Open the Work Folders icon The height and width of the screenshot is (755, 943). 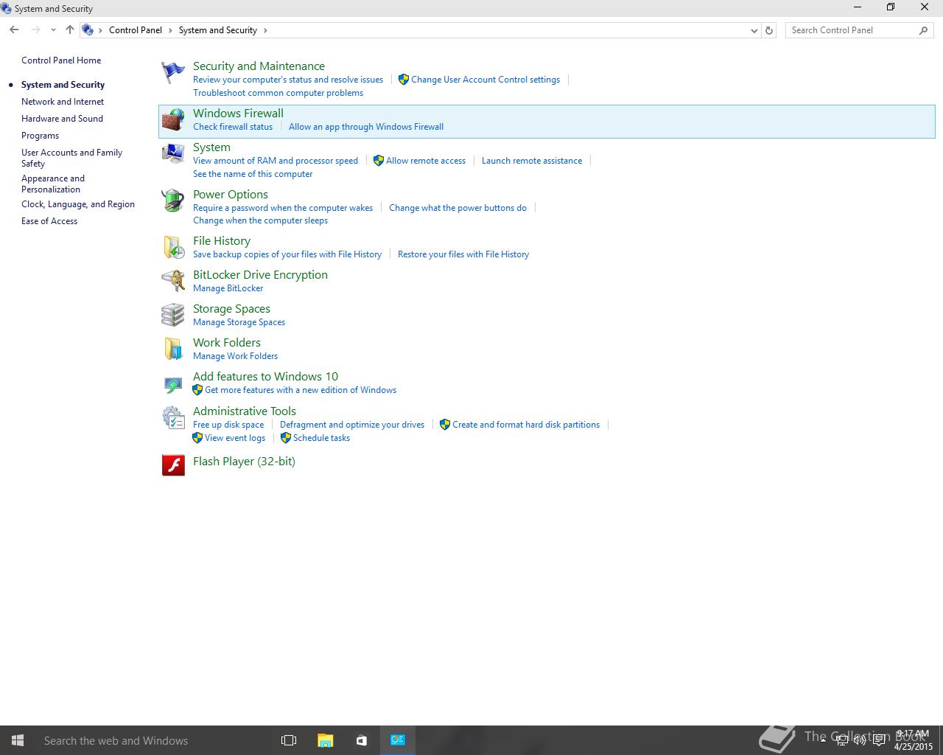pos(173,349)
